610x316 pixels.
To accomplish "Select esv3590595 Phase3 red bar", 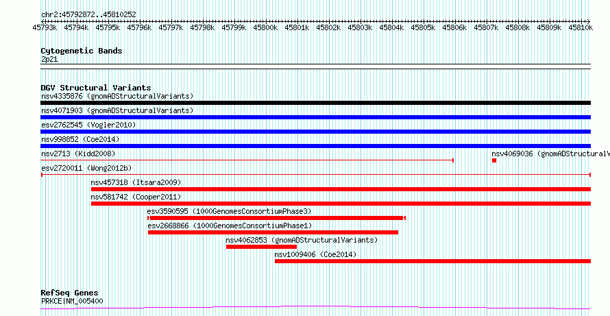I will (x=277, y=218).
